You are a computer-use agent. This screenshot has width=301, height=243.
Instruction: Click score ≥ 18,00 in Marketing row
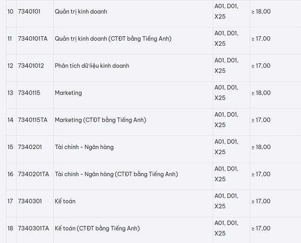261,93
